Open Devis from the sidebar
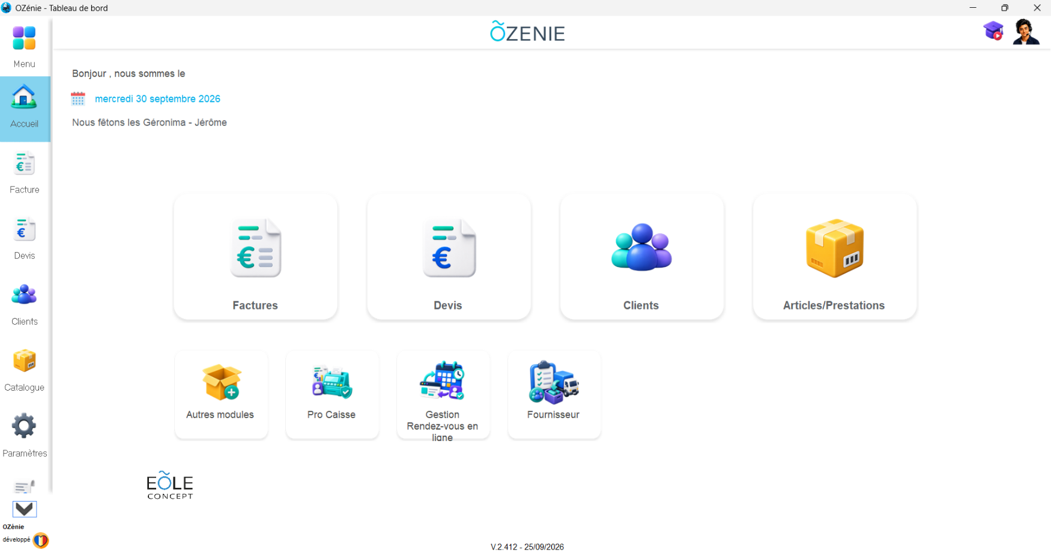 [x=25, y=239]
